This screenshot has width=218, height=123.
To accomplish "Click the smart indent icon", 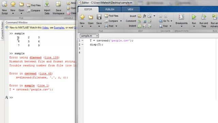I will click(139, 26).
